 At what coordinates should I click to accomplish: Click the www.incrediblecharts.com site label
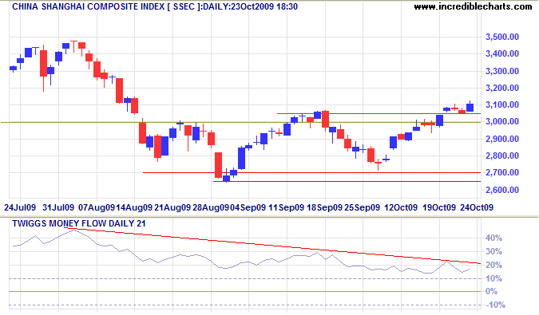[473, 6]
